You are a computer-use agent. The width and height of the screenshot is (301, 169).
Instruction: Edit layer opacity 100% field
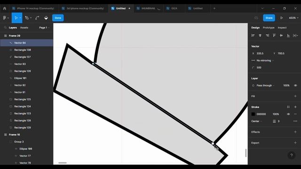(286, 85)
